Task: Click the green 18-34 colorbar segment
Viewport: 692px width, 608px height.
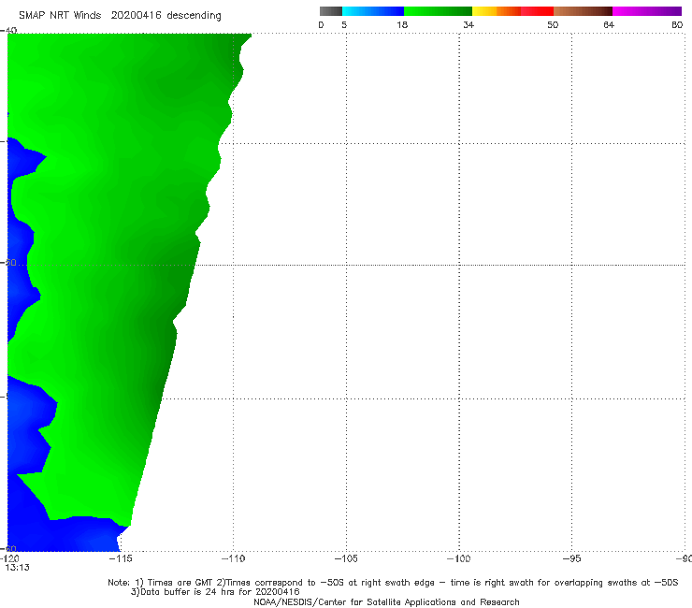Action: tap(438, 11)
